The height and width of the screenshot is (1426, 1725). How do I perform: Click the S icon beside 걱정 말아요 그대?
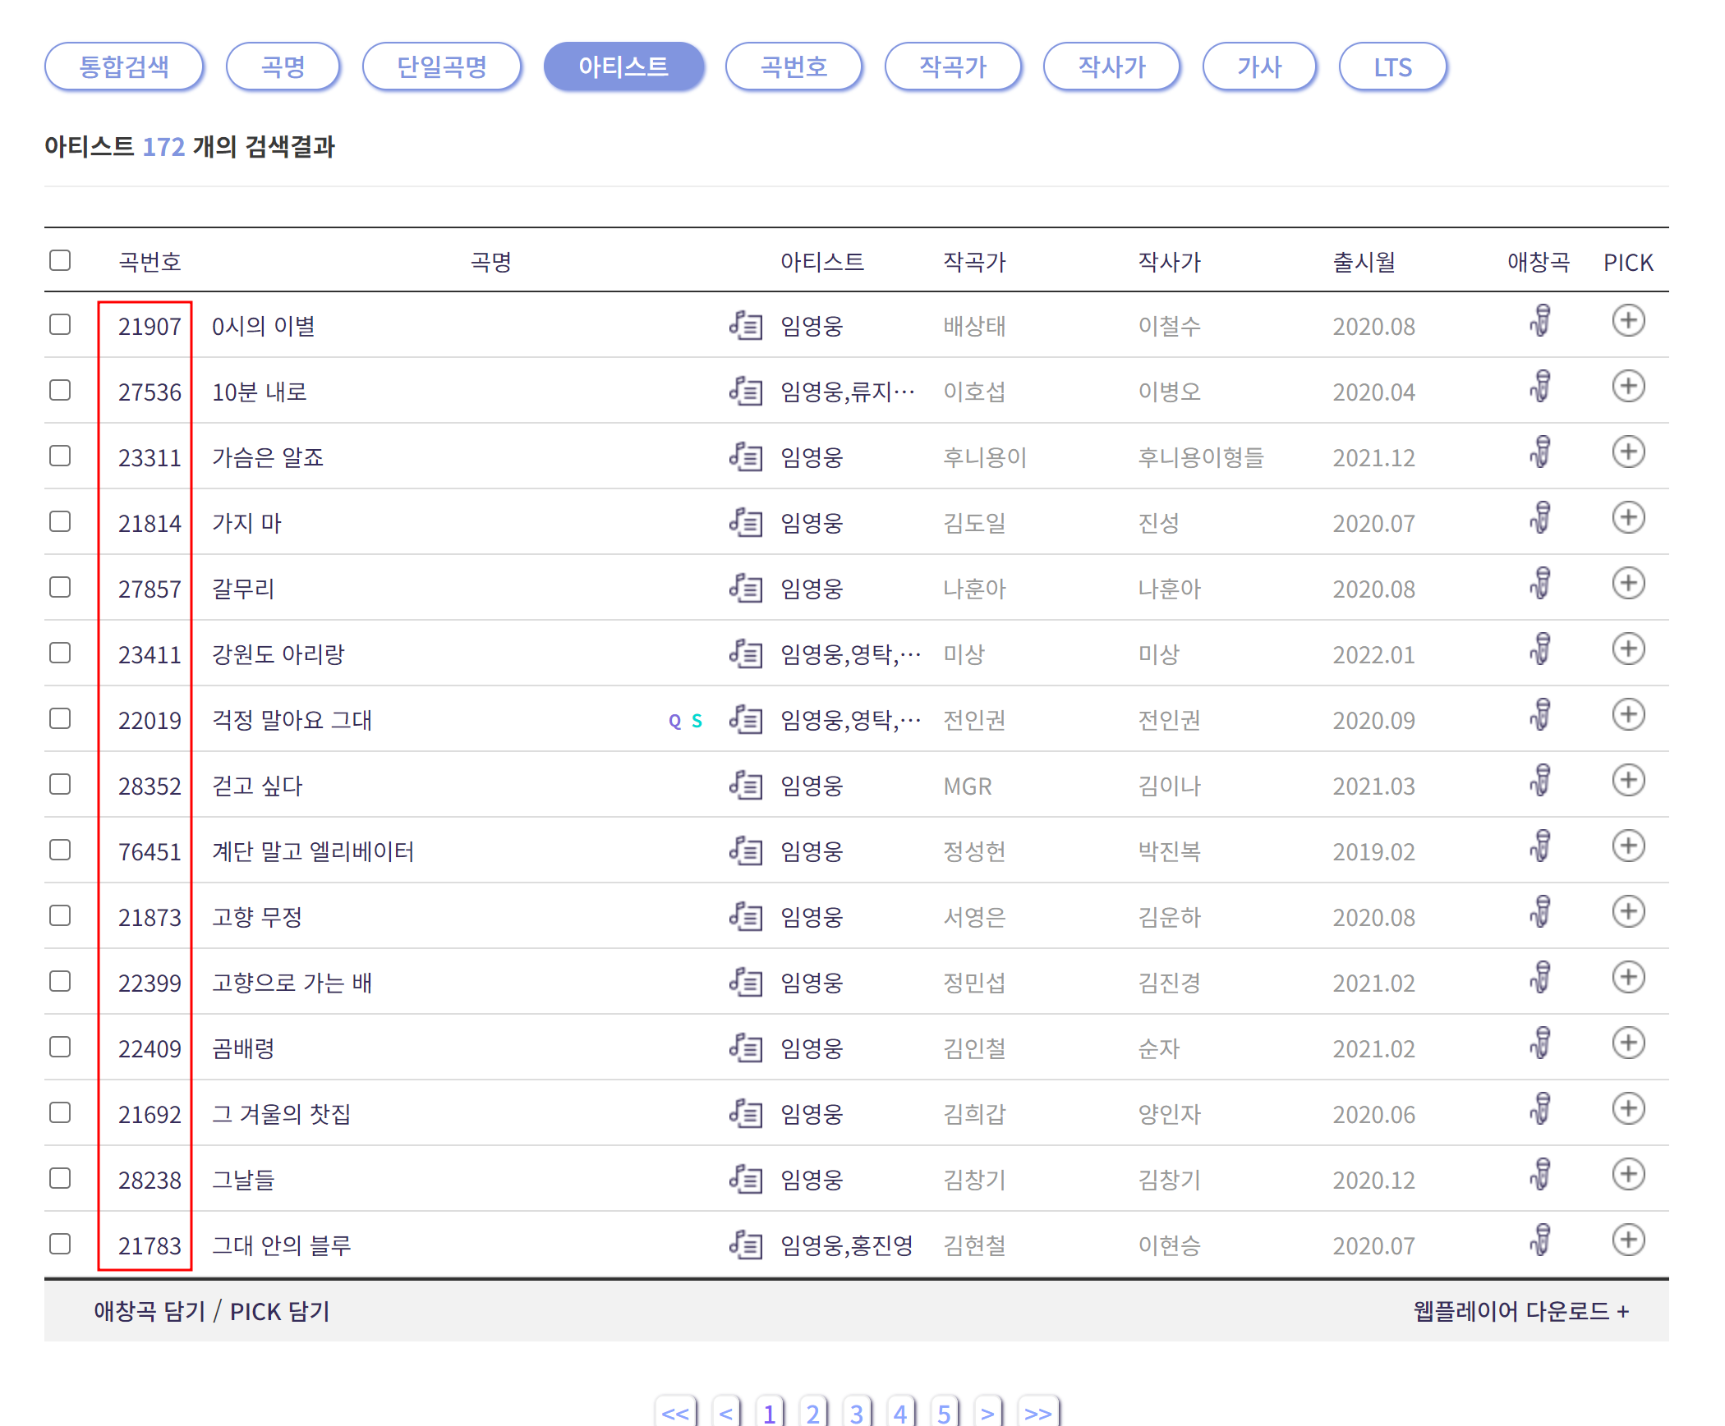[x=697, y=721]
